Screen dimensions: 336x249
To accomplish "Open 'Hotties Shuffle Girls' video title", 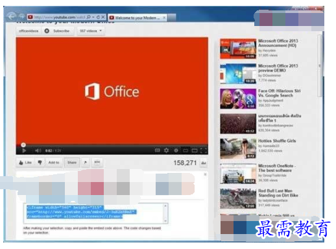I will [x=277, y=141].
